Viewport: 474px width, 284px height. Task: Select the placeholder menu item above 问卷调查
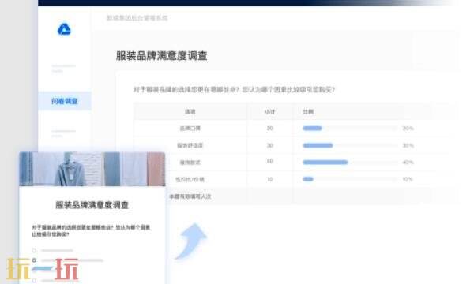63,68
